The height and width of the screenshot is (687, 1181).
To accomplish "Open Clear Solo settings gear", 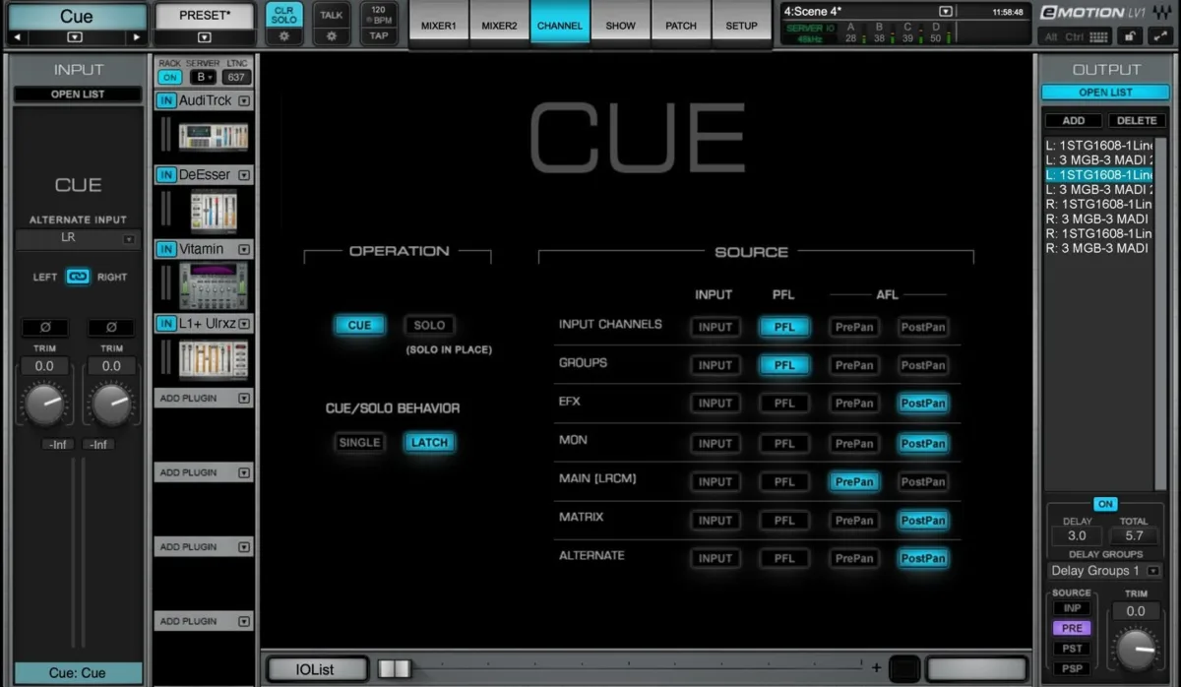I will (x=283, y=36).
